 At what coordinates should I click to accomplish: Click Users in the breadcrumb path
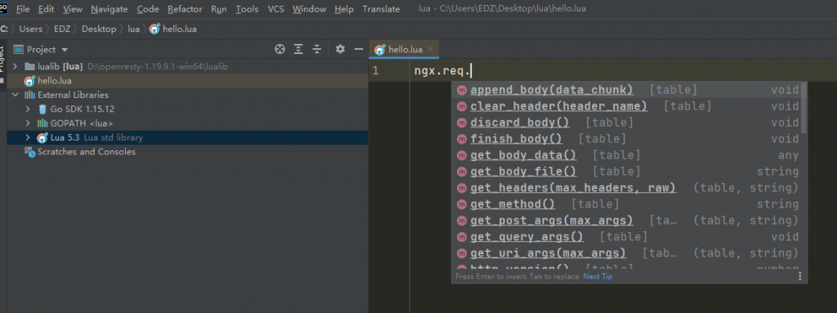30,29
